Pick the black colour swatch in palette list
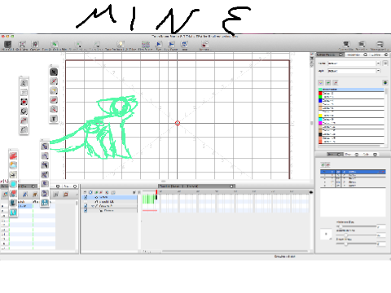The height and width of the screenshot is (293, 391). (320, 134)
